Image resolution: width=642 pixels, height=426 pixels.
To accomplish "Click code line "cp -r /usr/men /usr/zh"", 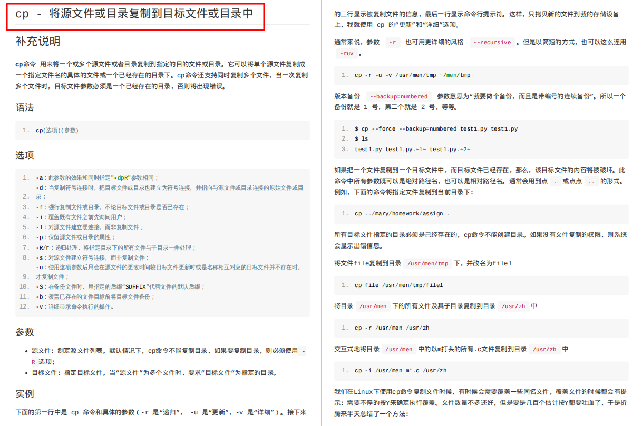I will pos(392,328).
